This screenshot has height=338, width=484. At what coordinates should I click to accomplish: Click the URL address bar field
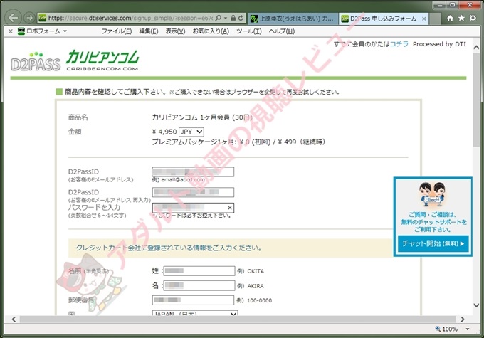pyautogui.click(x=130, y=19)
